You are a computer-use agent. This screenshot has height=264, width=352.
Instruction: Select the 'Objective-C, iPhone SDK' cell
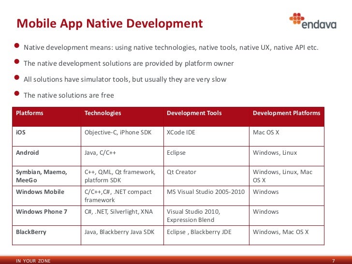pos(122,136)
